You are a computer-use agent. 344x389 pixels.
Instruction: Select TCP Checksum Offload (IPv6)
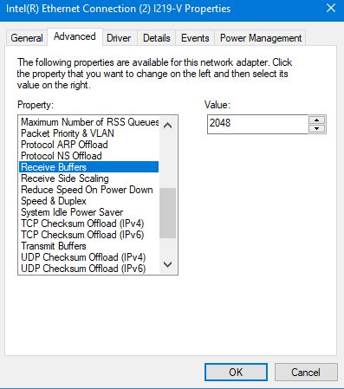(x=89, y=235)
